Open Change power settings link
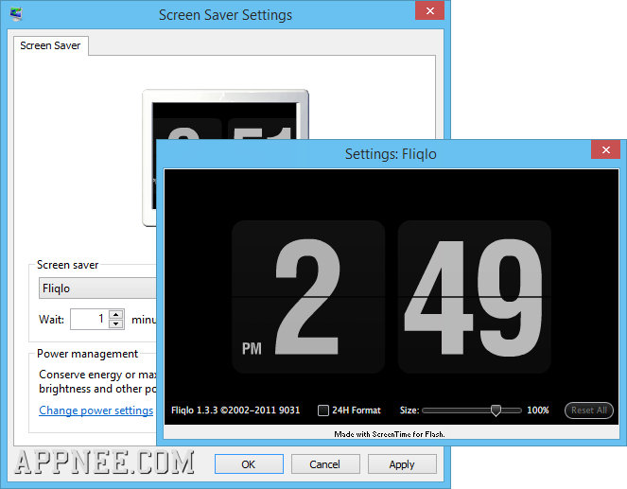627x489 pixels. [96, 410]
